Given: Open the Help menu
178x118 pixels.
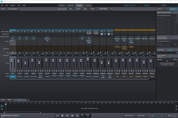Looking at the screenshot, I should click(24, 5).
